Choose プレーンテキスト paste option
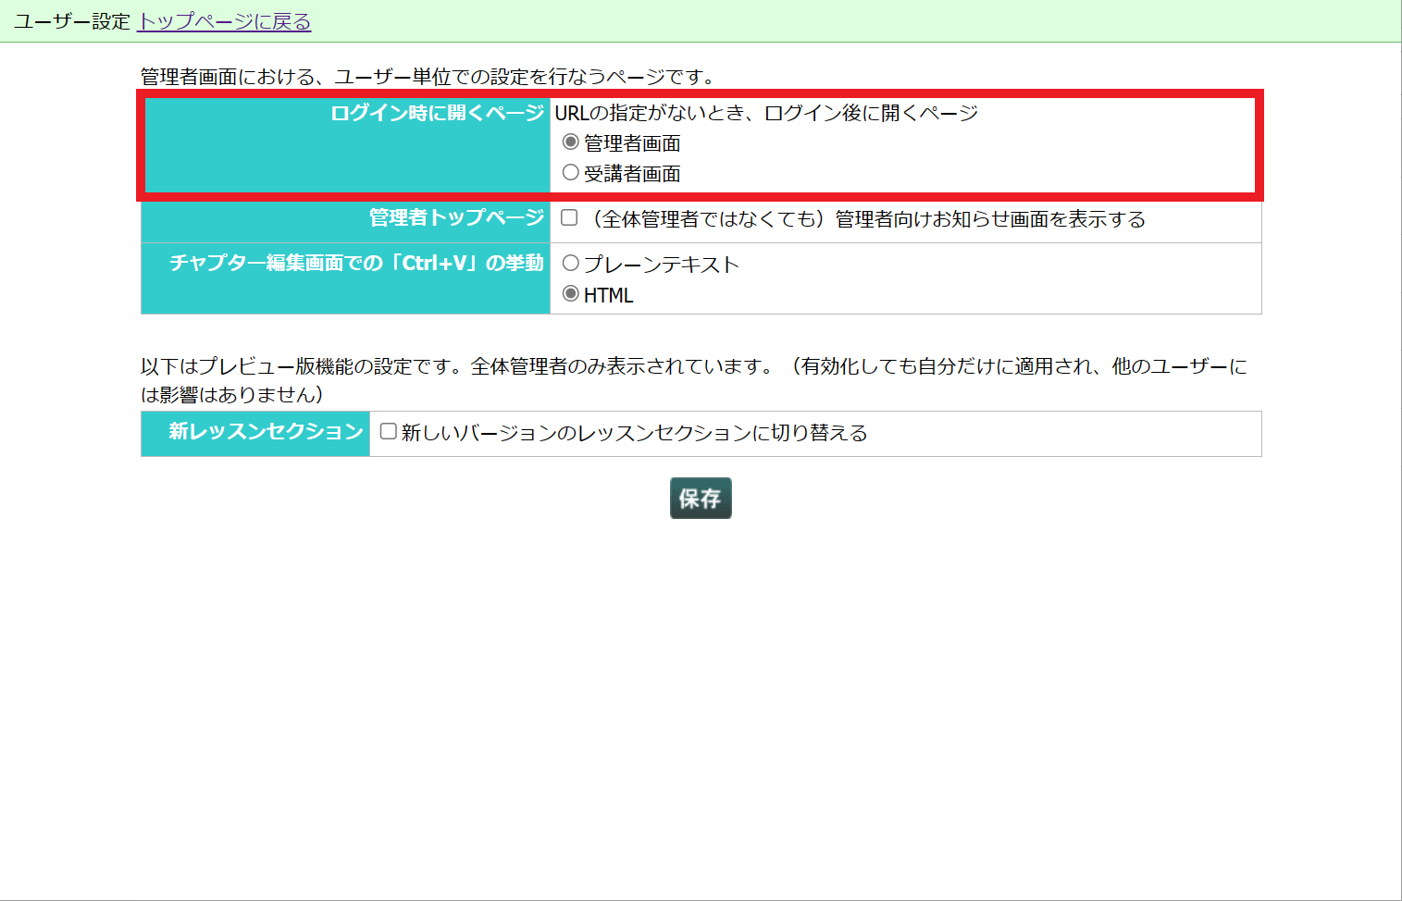Viewport: 1402px width, 901px height. pyautogui.click(x=570, y=264)
